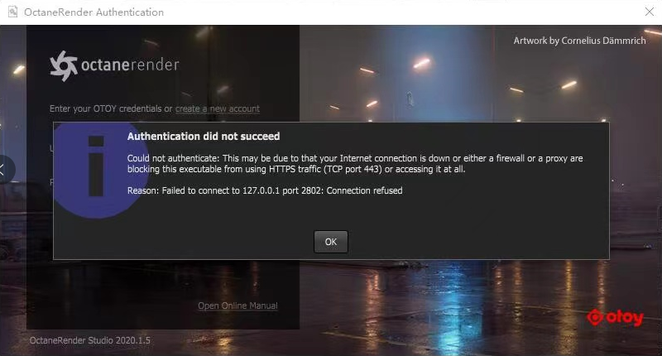The height and width of the screenshot is (356, 662).
Task: Click the "Could not authenticate" message paragraph
Action: point(355,163)
